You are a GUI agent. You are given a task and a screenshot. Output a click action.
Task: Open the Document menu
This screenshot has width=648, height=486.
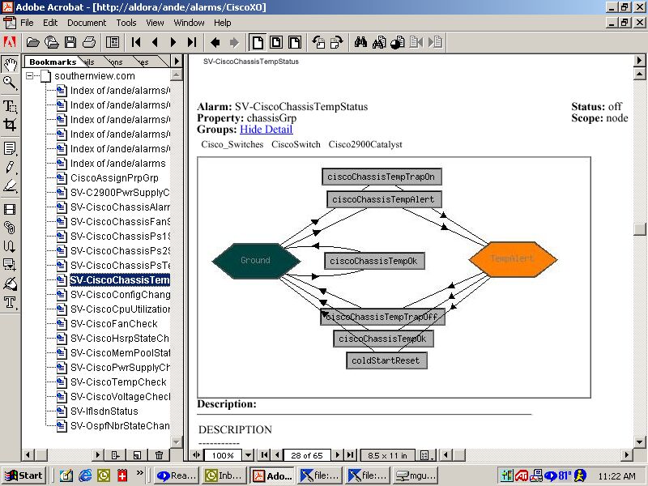pos(87,23)
